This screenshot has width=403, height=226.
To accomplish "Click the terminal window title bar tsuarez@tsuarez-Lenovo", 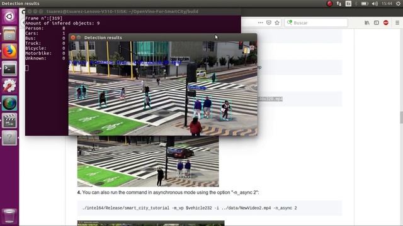I will point(133,11).
